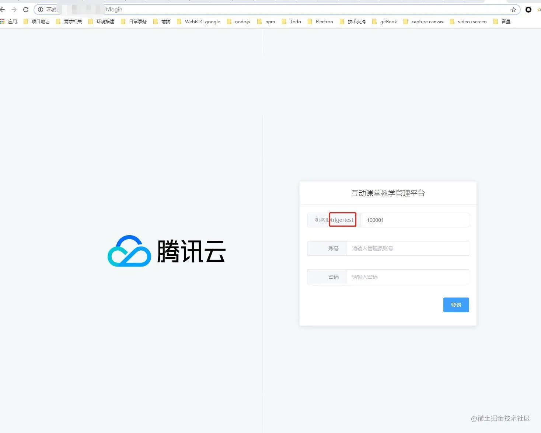The image size is (541, 433).
Task: Click the 机构ID field containing 100001
Action: [x=415, y=220]
